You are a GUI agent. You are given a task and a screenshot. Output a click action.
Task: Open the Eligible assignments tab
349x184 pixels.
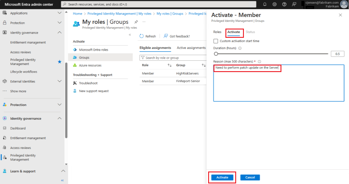[x=155, y=48]
